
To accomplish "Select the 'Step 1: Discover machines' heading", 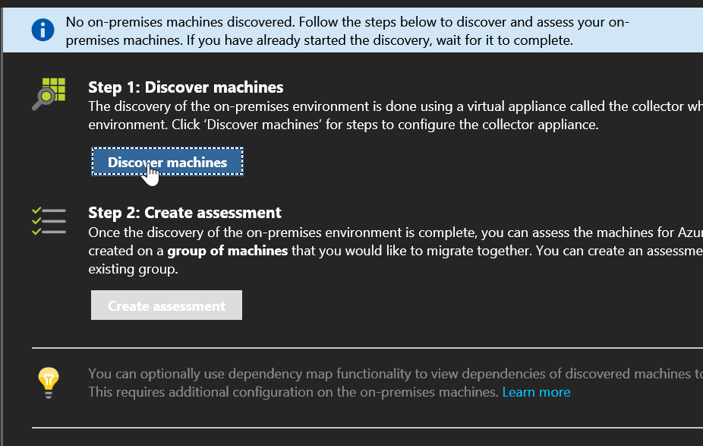I will [185, 87].
